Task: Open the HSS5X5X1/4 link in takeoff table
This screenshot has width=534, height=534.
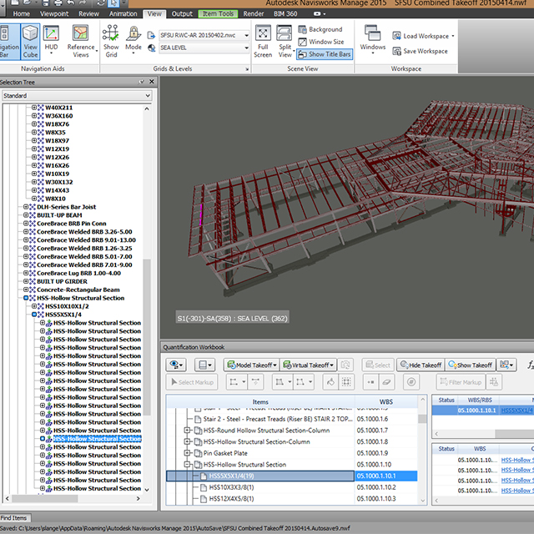Action: (516, 411)
